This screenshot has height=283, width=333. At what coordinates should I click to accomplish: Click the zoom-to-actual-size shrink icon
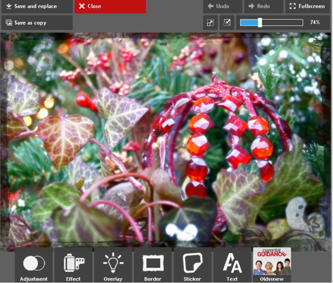pos(227,23)
